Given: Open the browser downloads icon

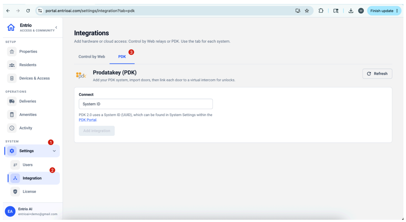Looking at the screenshot, I should tap(351, 11).
